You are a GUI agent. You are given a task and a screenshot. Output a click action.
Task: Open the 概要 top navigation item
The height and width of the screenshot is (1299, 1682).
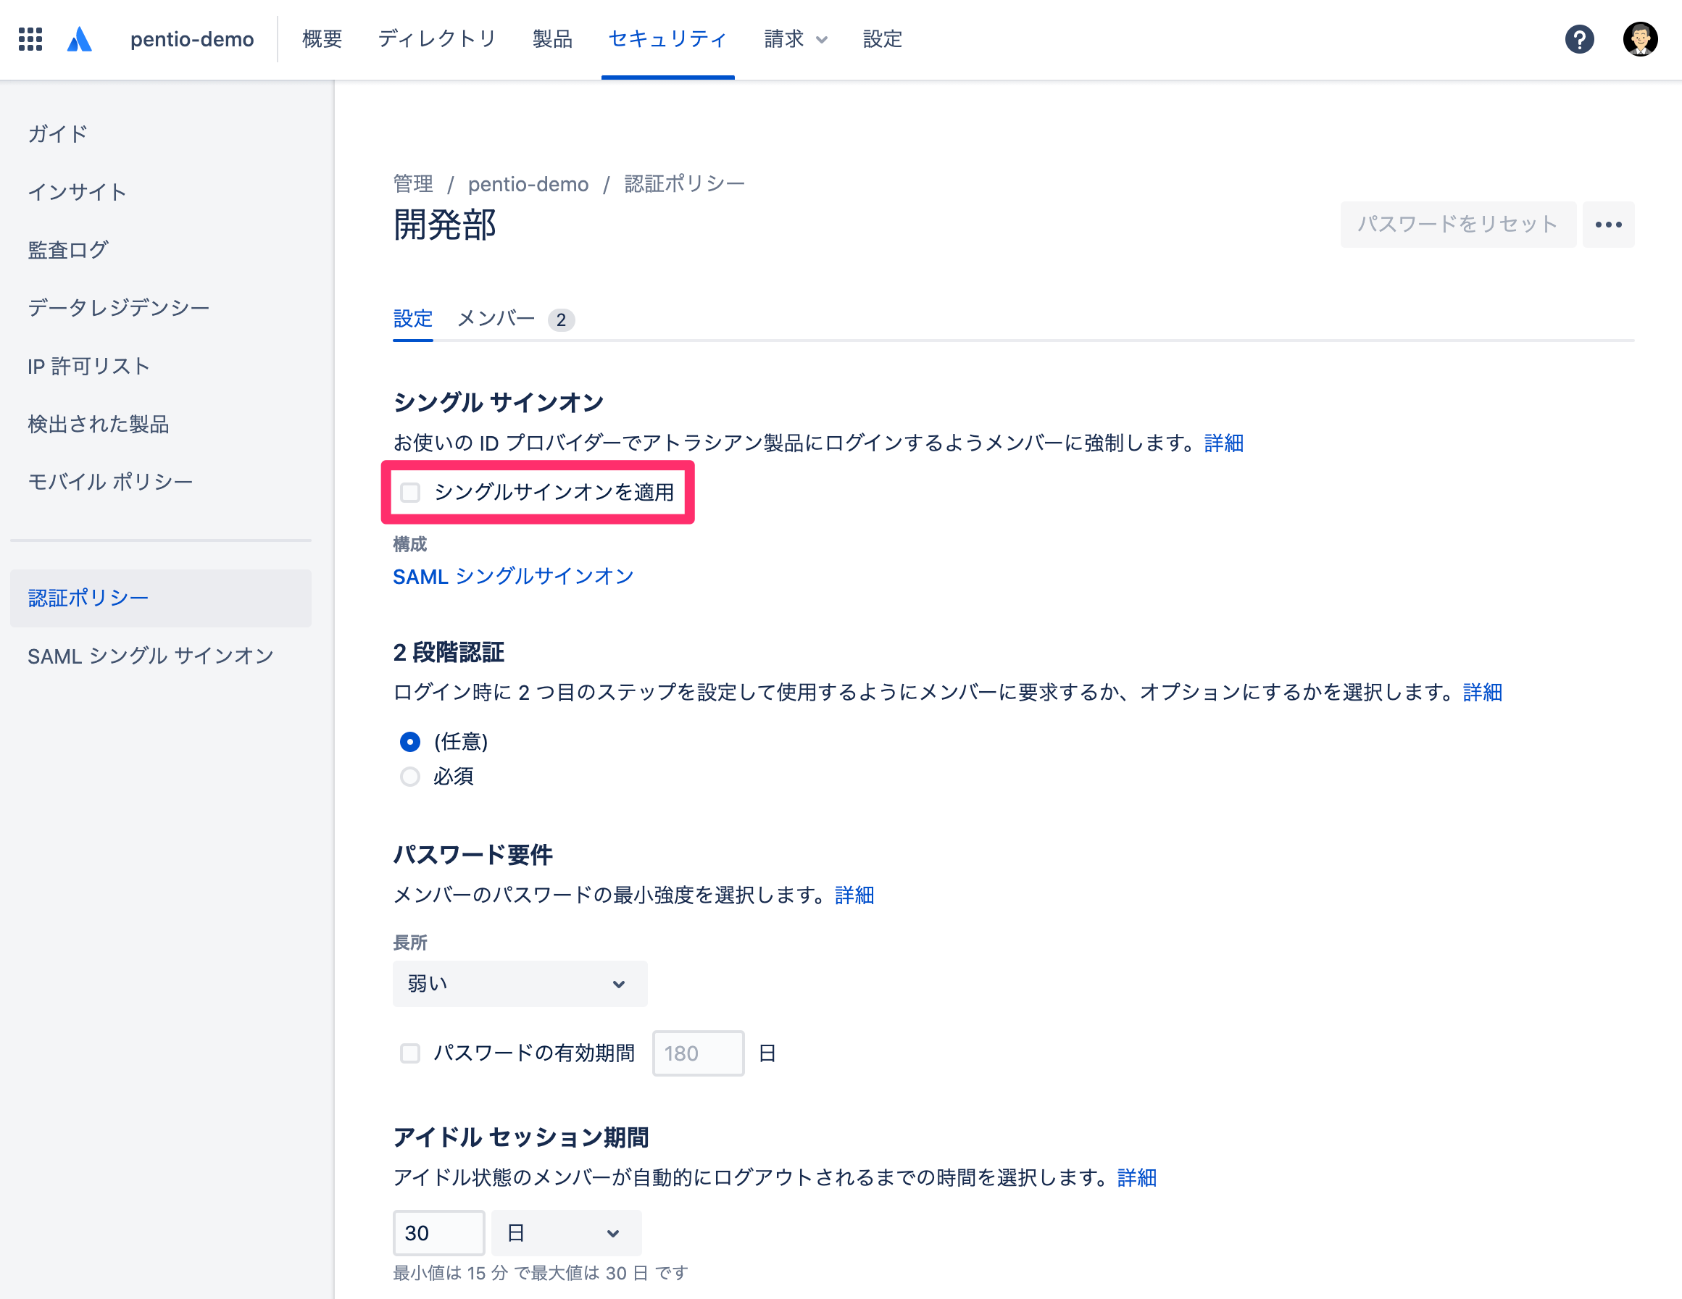(x=322, y=39)
